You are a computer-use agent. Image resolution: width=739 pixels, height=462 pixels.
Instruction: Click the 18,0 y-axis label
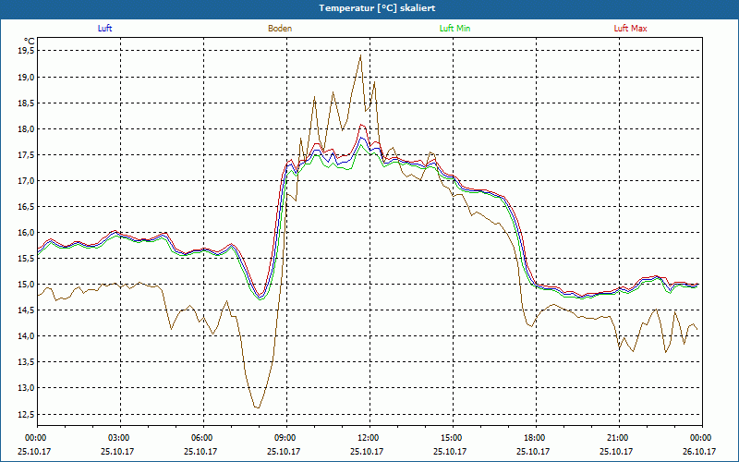[x=26, y=128]
